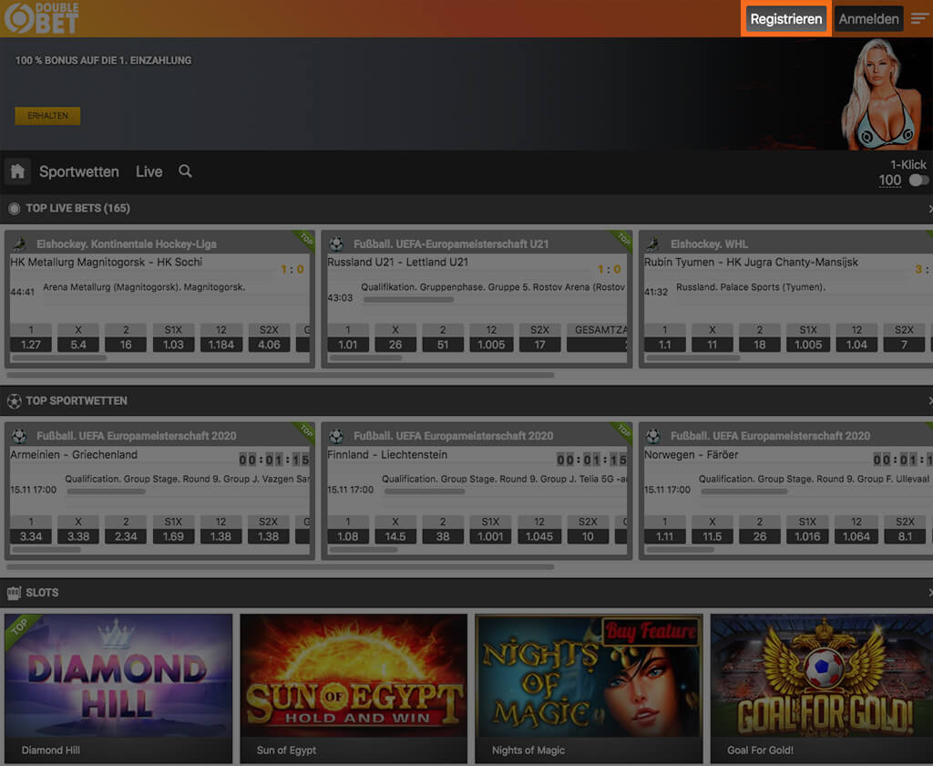Click the Double Bet logo
The width and height of the screenshot is (933, 766).
(x=42, y=18)
